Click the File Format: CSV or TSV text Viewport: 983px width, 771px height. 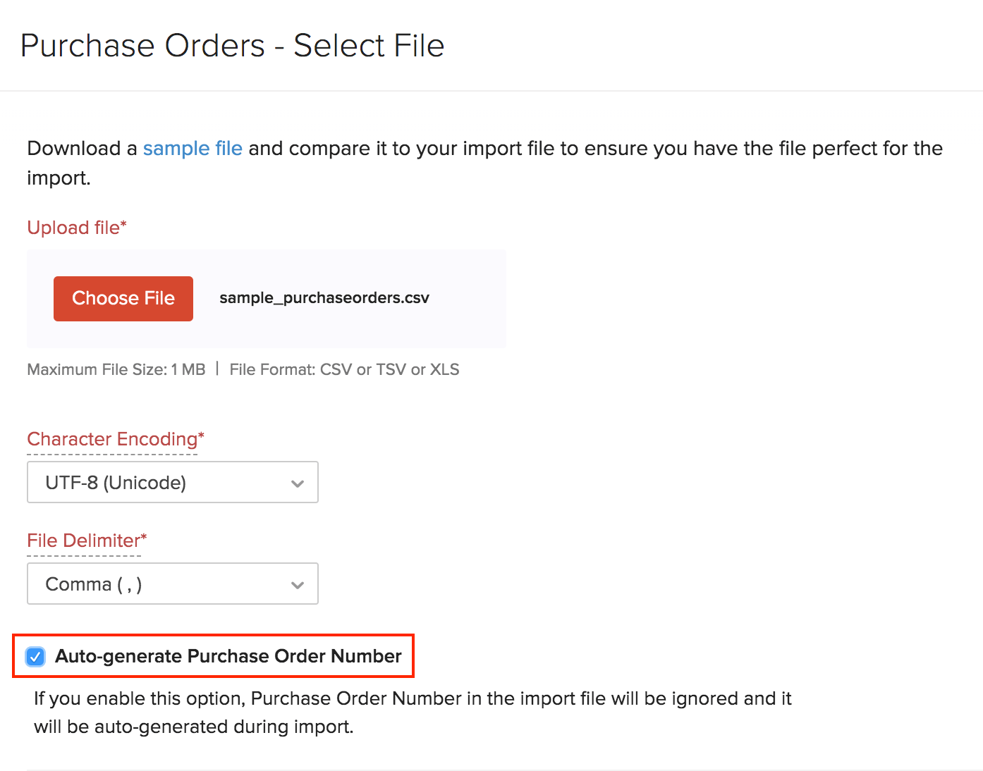(344, 369)
